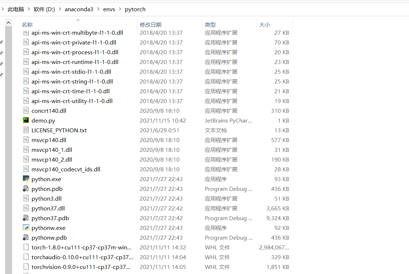Screen dimensions: 409x274
Task: Click navigation pane scroll up arrow
Action: [x=8, y=23]
